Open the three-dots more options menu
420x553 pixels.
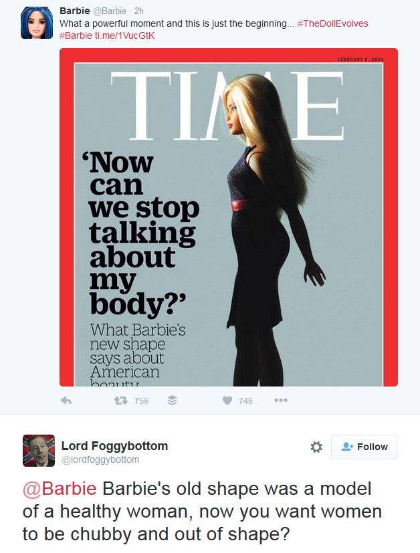pyautogui.click(x=281, y=401)
